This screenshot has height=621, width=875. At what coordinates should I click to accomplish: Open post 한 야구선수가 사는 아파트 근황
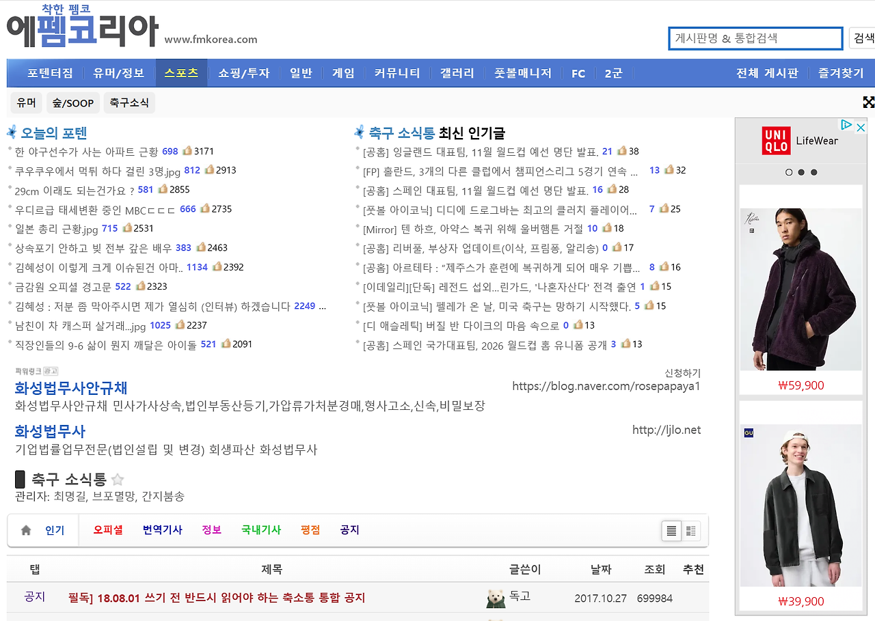click(x=87, y=152)
